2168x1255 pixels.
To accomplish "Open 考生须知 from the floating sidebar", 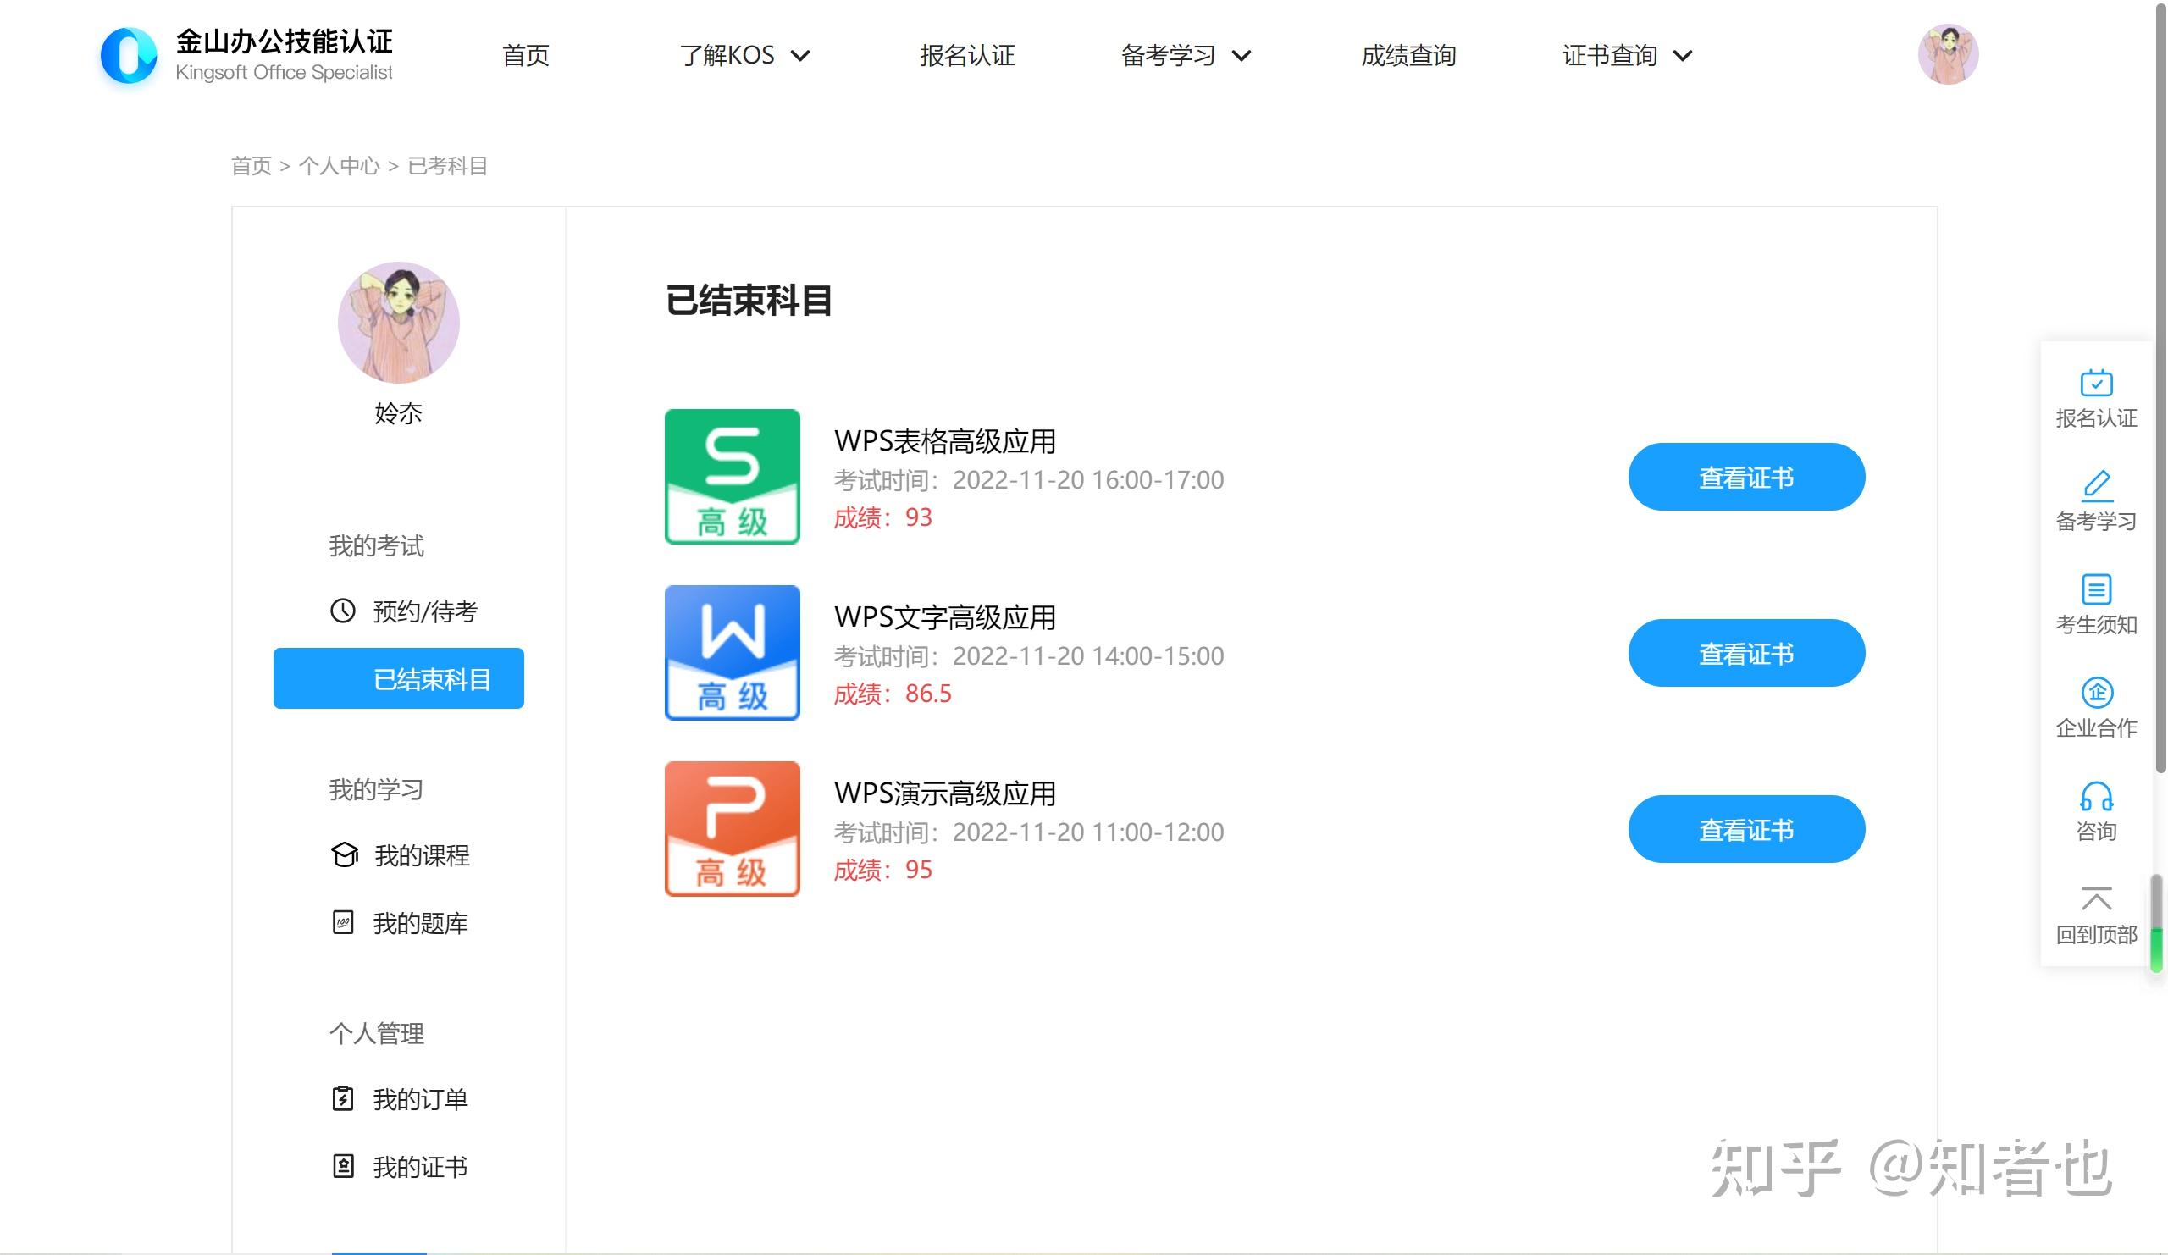I will (2097, 603).
